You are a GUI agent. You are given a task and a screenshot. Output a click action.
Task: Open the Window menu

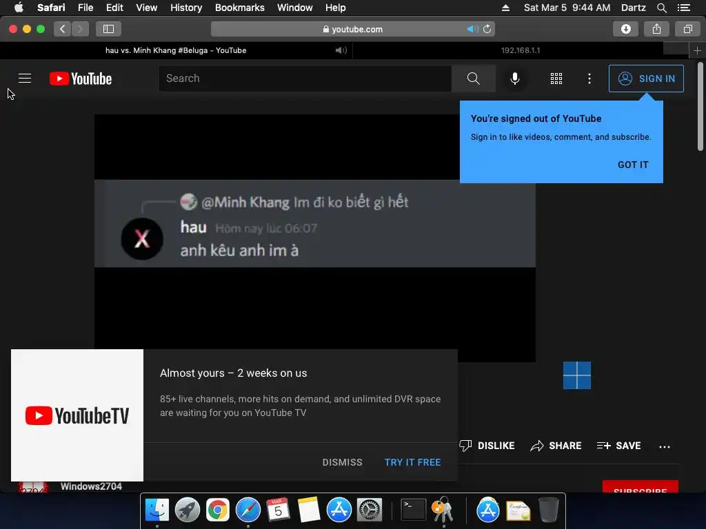pos(295,8)
